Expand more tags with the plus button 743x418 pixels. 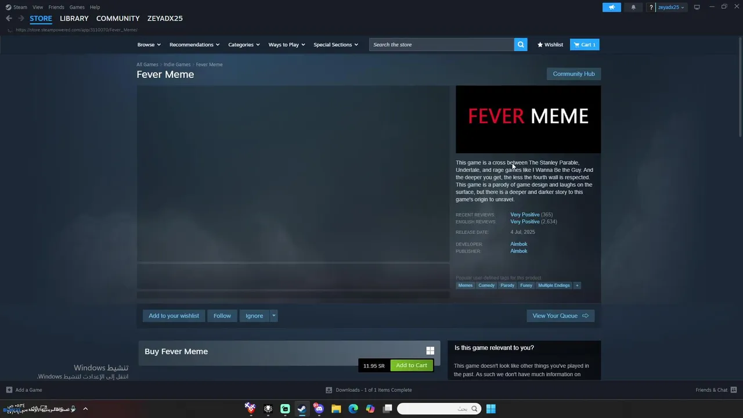pos(577,286)
